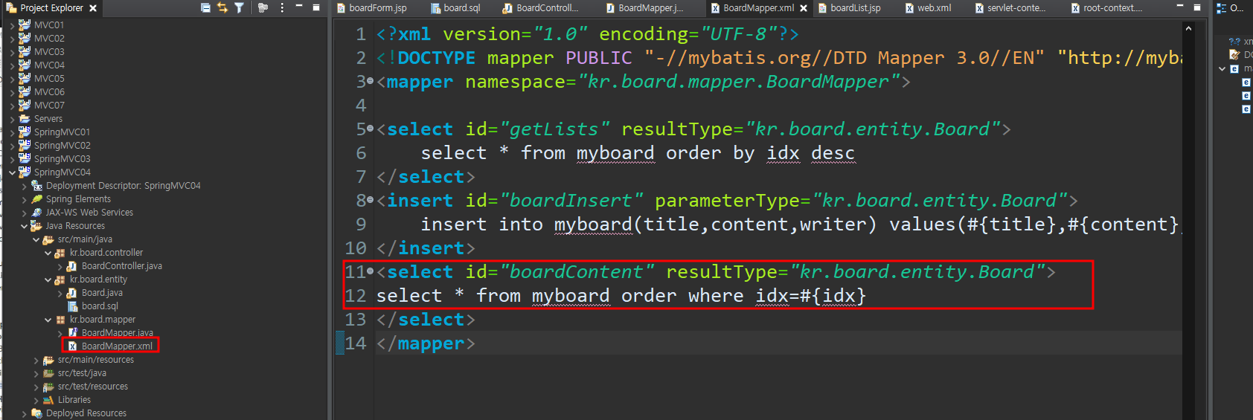This screenshot has height=420, width=1253.
Task: Expand the Libraries node
Action: (36, 400)
